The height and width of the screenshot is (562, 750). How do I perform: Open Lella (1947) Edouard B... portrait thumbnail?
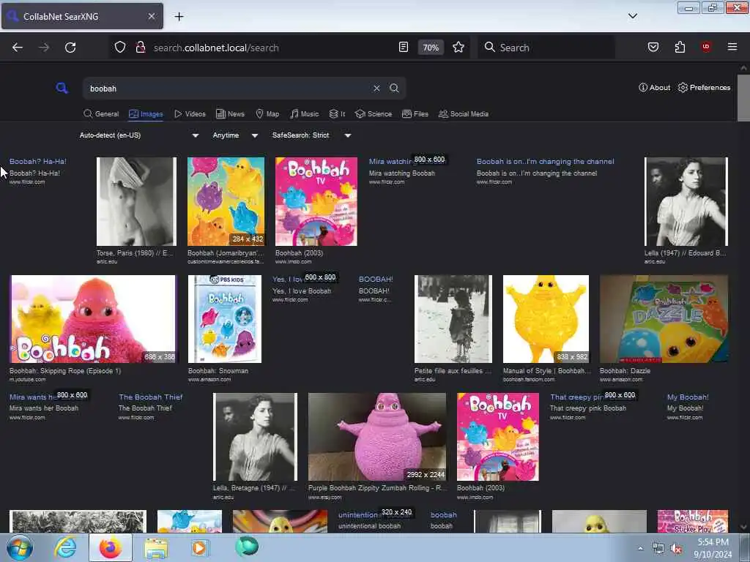tap(686, 201)
